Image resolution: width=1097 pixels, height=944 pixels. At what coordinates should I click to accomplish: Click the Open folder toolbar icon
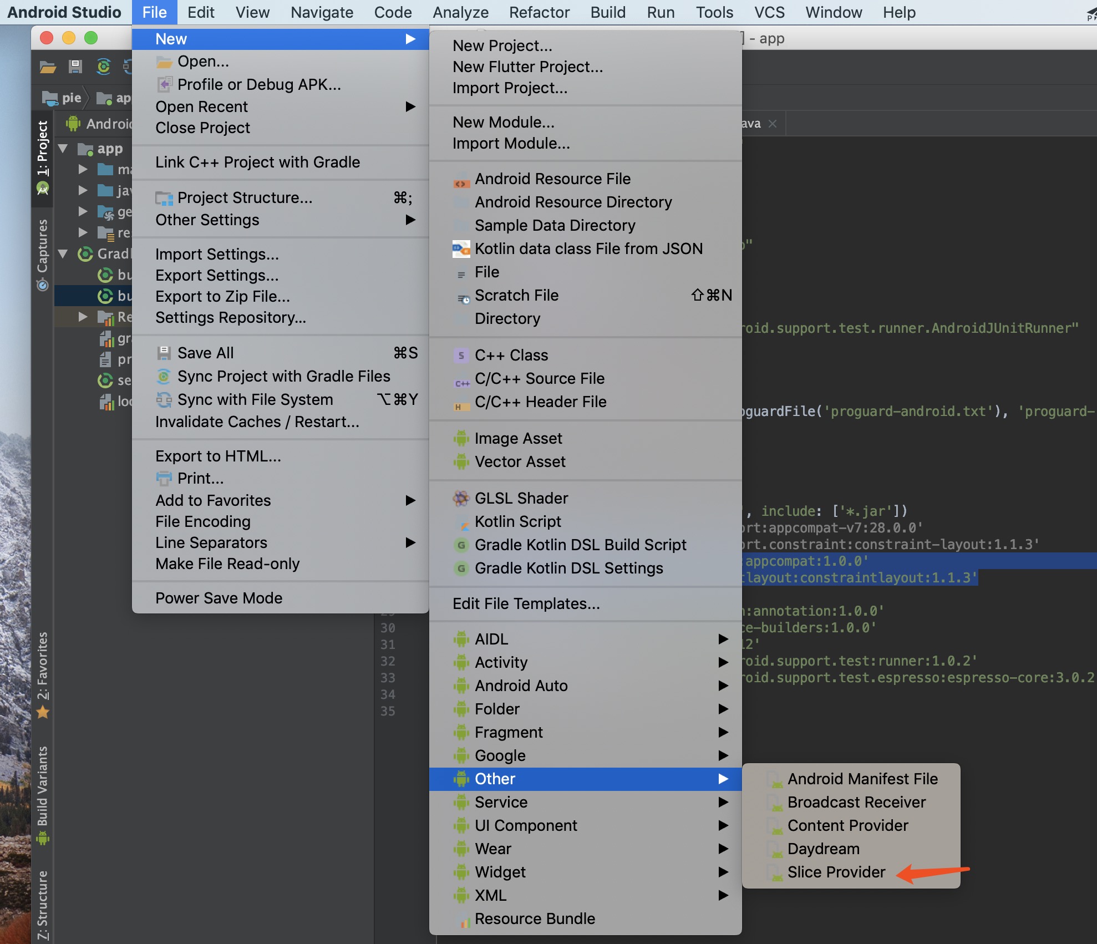(x=48, y=67)
